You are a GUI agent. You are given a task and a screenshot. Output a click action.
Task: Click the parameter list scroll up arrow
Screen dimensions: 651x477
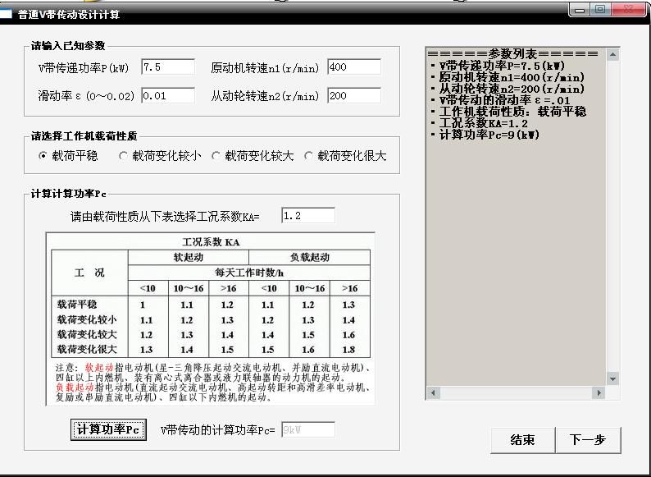[x=612, y=54]
